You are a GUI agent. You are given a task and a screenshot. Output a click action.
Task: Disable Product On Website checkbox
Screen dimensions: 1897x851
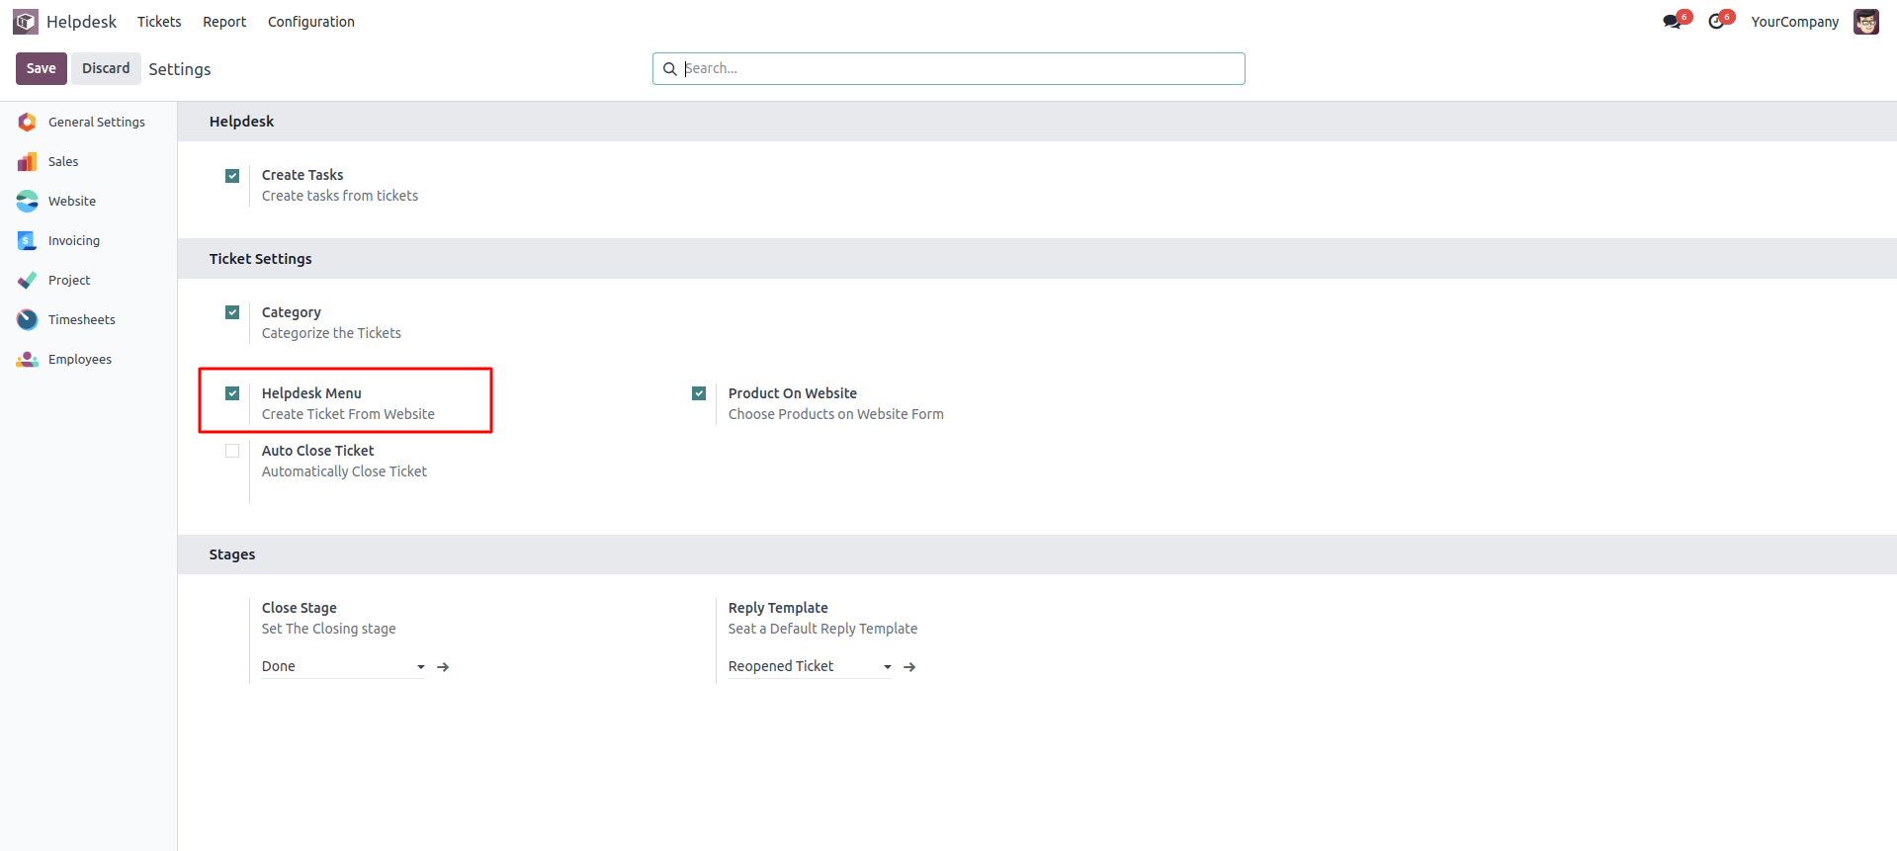699,393
